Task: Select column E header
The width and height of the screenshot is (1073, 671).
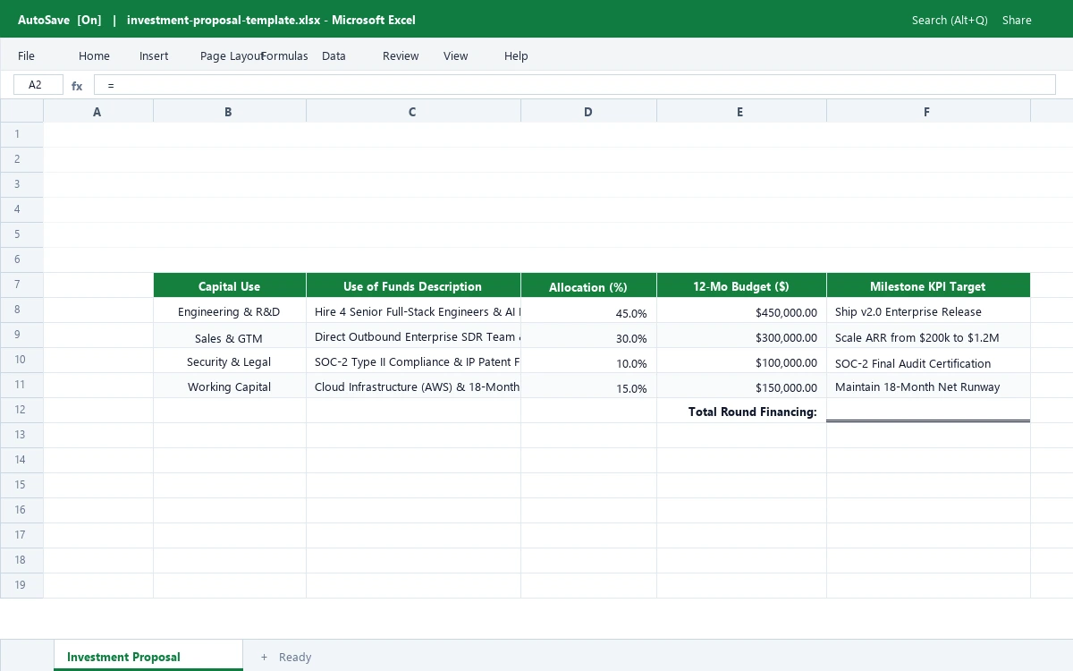Action: click(741, 111)
